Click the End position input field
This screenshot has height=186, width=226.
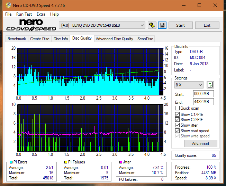pyautogui.click(x=203, y=102)
